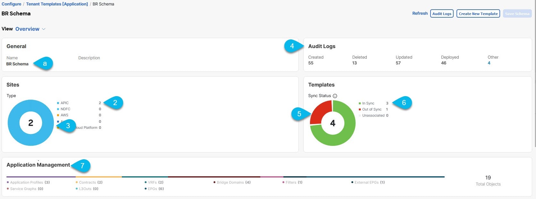Click the Out of Sync red legend square
Screen dimensions: 536x199
[360, 110]
